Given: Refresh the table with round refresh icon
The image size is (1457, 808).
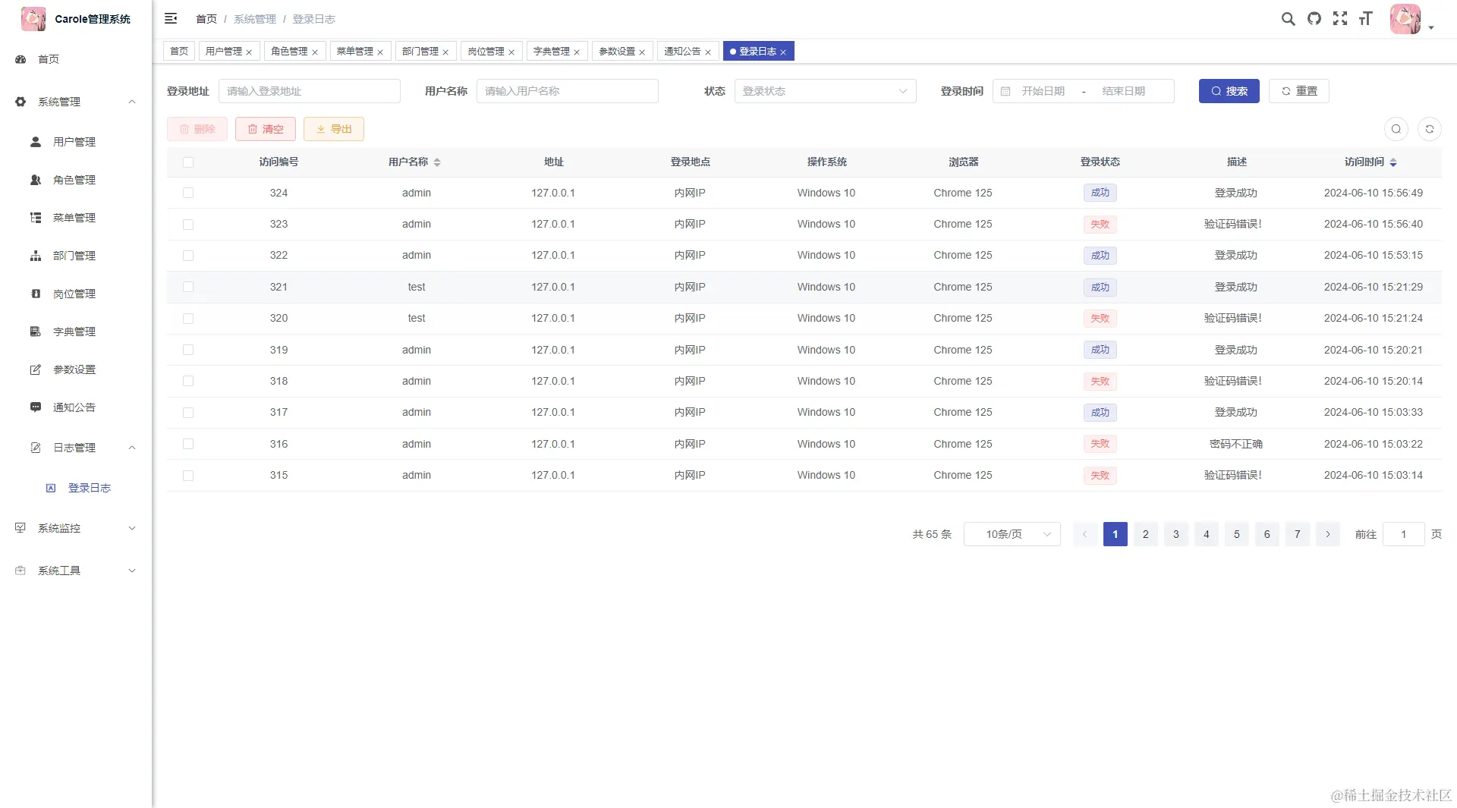Looking at the screenshot, I should (1430, 129).
